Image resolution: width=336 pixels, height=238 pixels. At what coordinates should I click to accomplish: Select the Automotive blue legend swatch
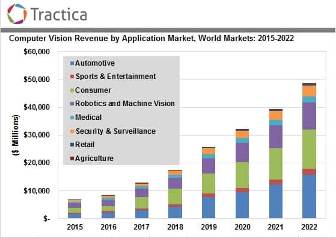(x=72, y=63)
